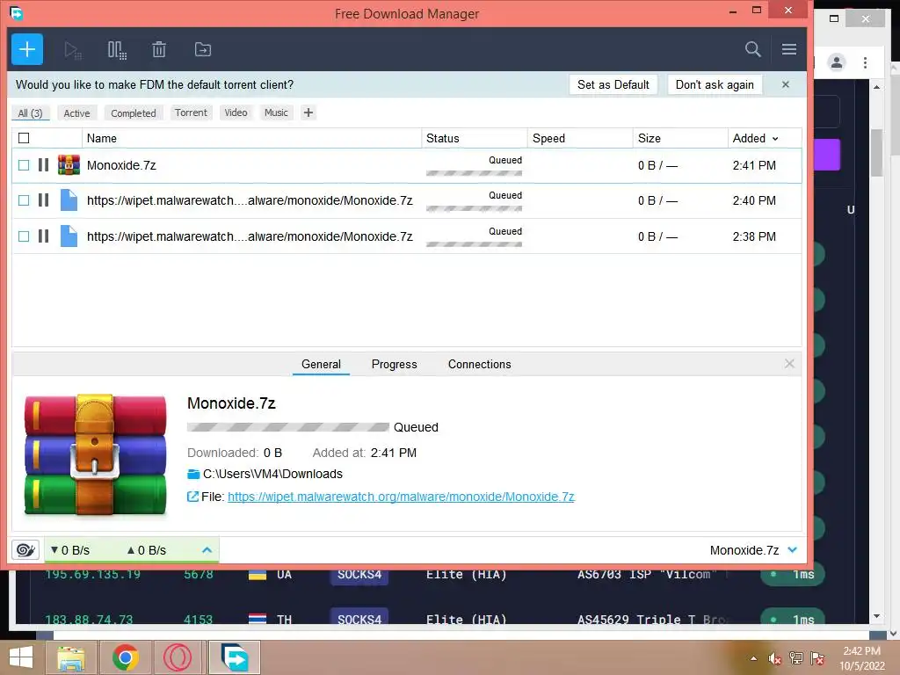The width and height of the screenshot is (900, 675).
Task: Open browser profile avatar icon behind FDM
Action: (x=837, y=62)
